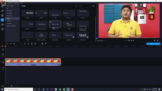
Task: Click the Rotate clip icon
Action: click(x=25, y=44)
